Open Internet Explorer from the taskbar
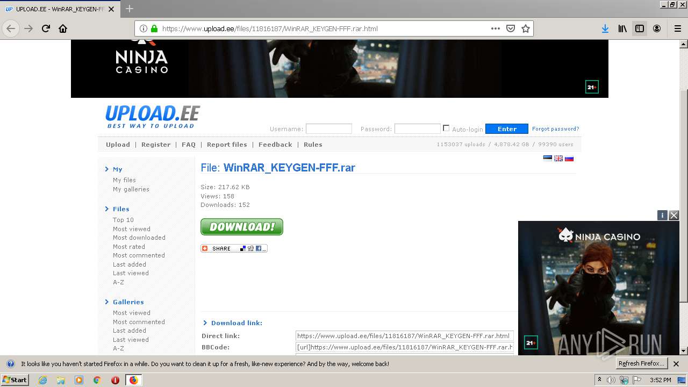This screenshot has width=688, height=387. pos(42,380)
